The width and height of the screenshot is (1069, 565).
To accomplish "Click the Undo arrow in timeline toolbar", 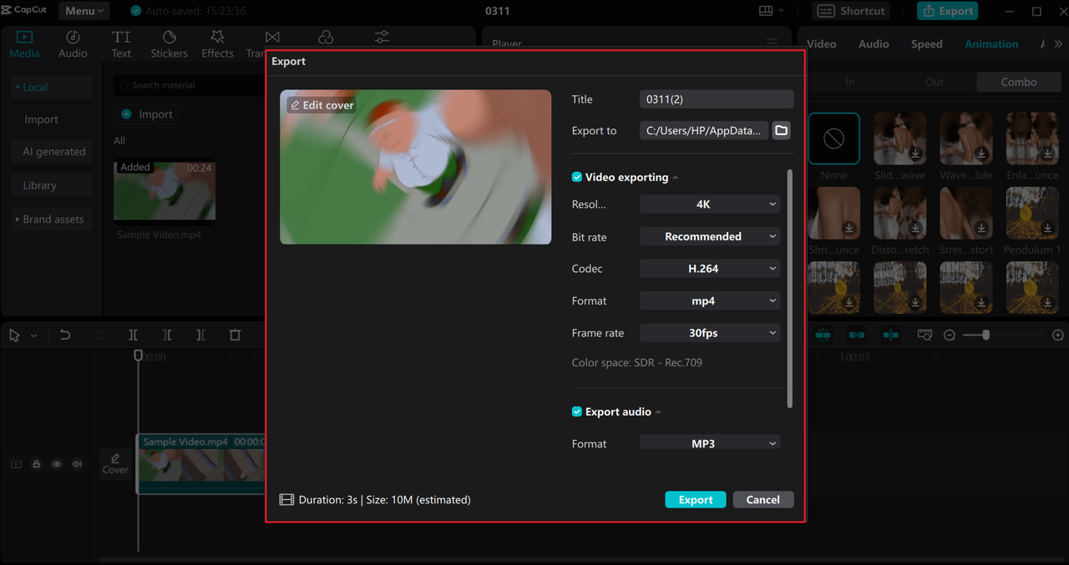I will coord(65,335).
